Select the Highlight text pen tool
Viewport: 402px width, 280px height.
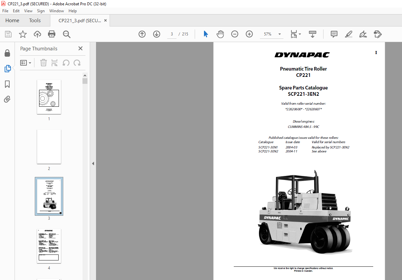pyautogui.click(x=348, y=34)
